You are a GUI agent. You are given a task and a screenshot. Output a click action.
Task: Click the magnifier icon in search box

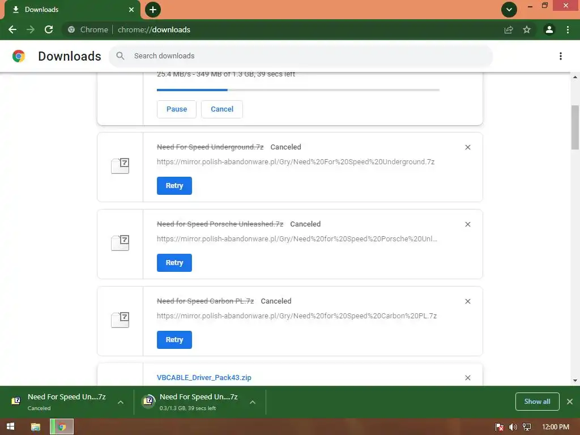pos(120,56)
